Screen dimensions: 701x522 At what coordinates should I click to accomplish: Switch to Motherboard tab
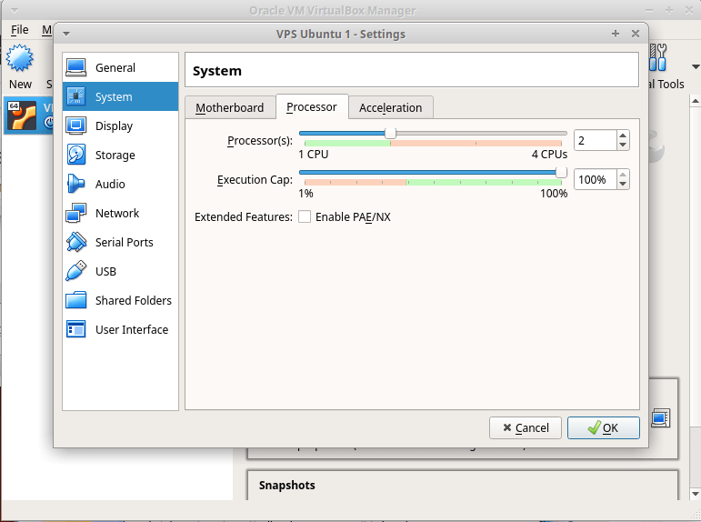[x=230, y=108]
